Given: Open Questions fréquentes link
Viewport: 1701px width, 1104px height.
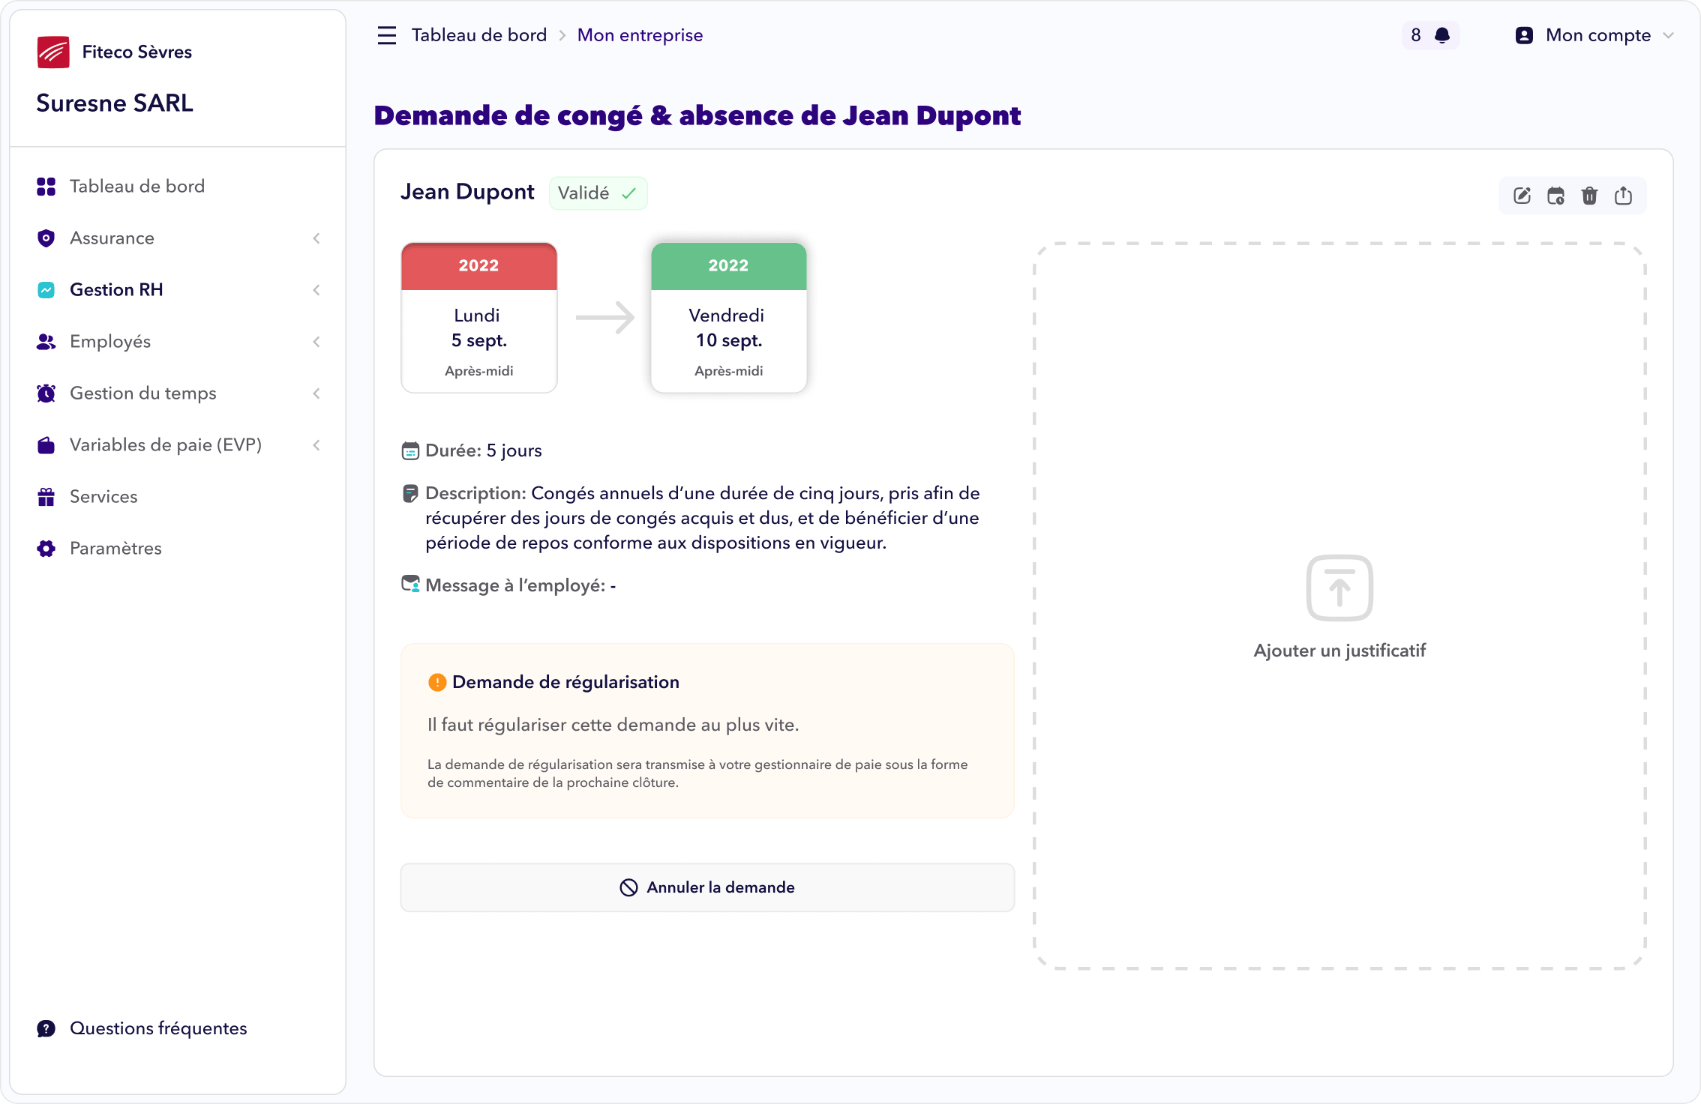Looking at the screenshot, I should click(157, 1028).
